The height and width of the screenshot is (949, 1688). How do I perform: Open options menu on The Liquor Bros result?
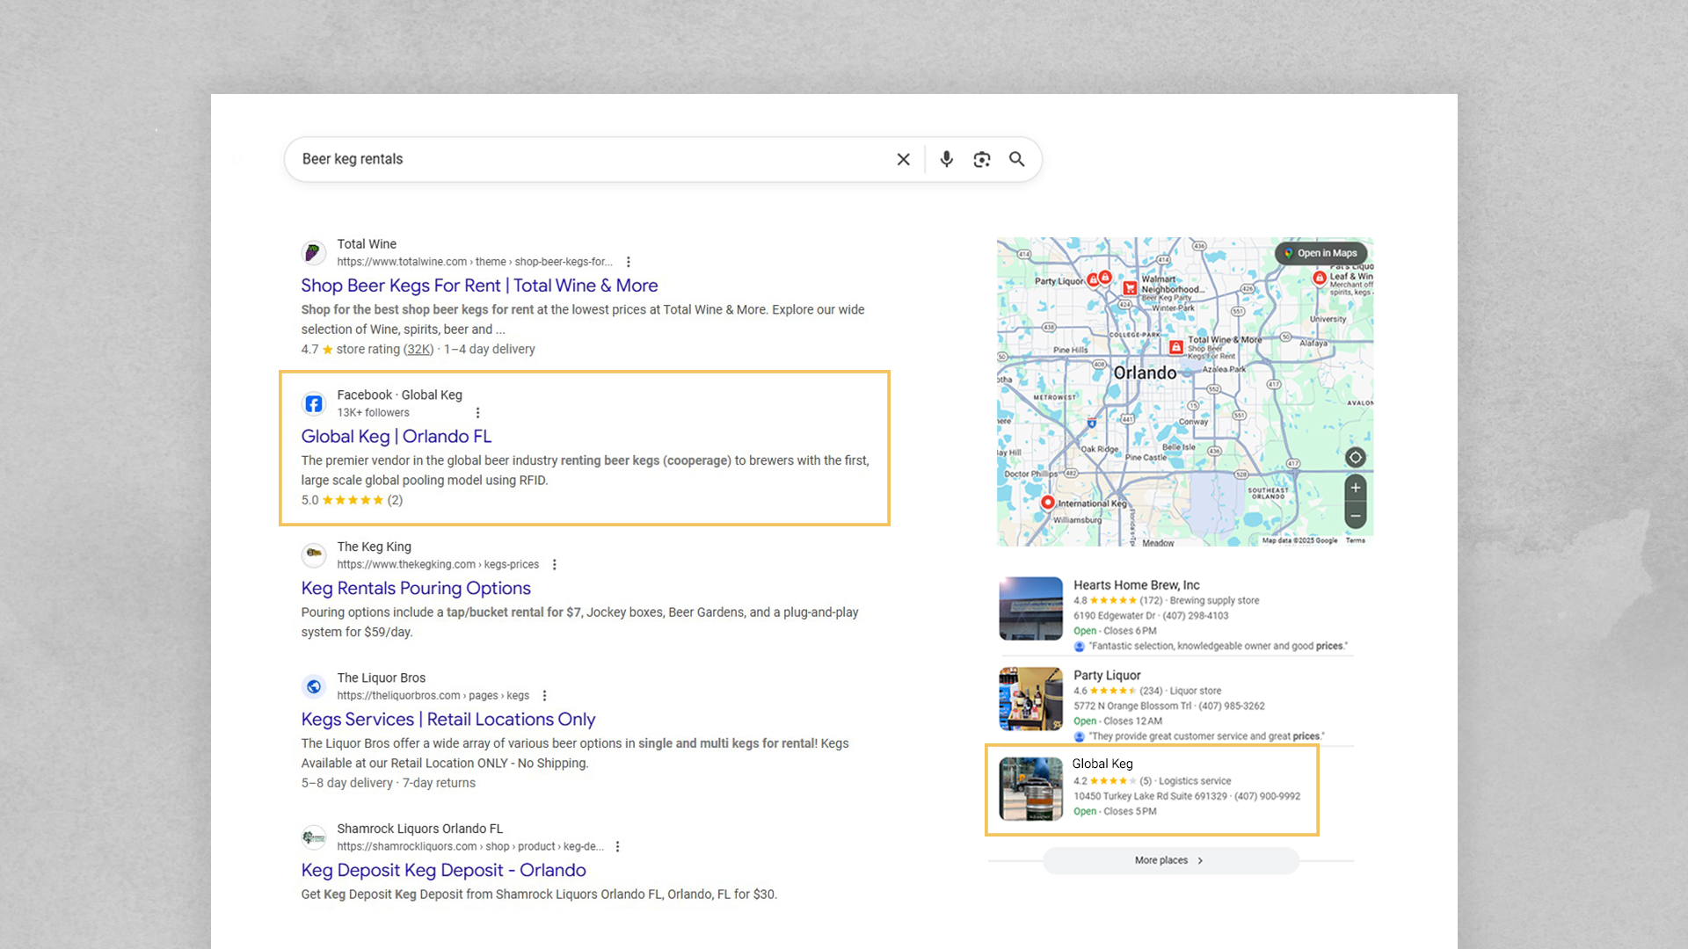[x=545, y=695]
